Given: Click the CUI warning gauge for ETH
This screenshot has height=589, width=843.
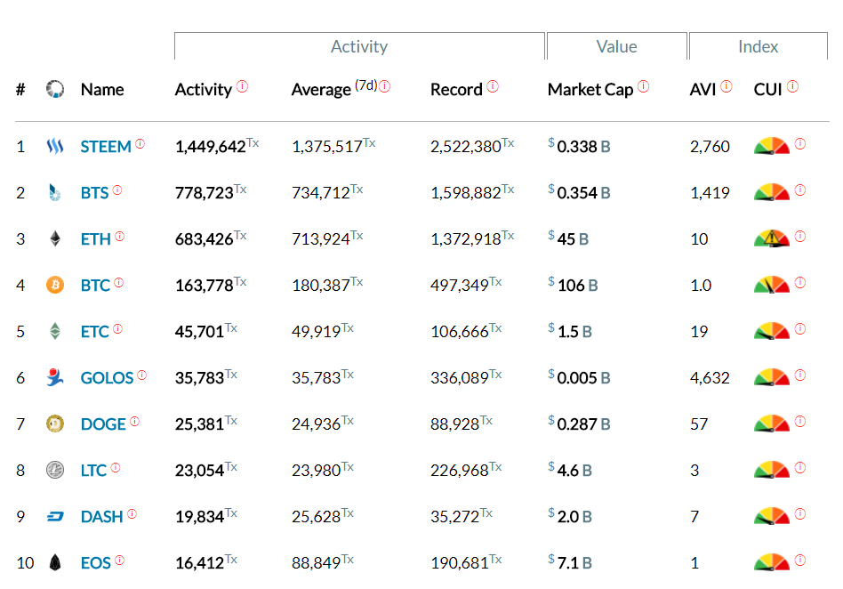Looking at the screenshot, I should tap(771, 238).
